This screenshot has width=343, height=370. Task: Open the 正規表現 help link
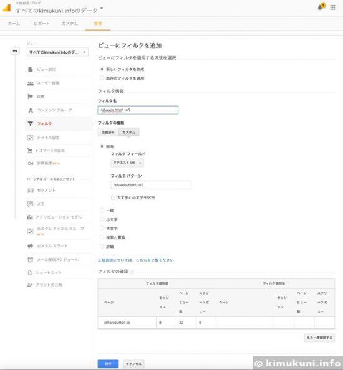point(135,260)
